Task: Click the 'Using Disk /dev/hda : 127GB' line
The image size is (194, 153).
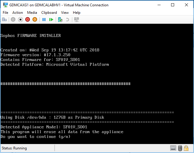Action: [x=52, y=117]
